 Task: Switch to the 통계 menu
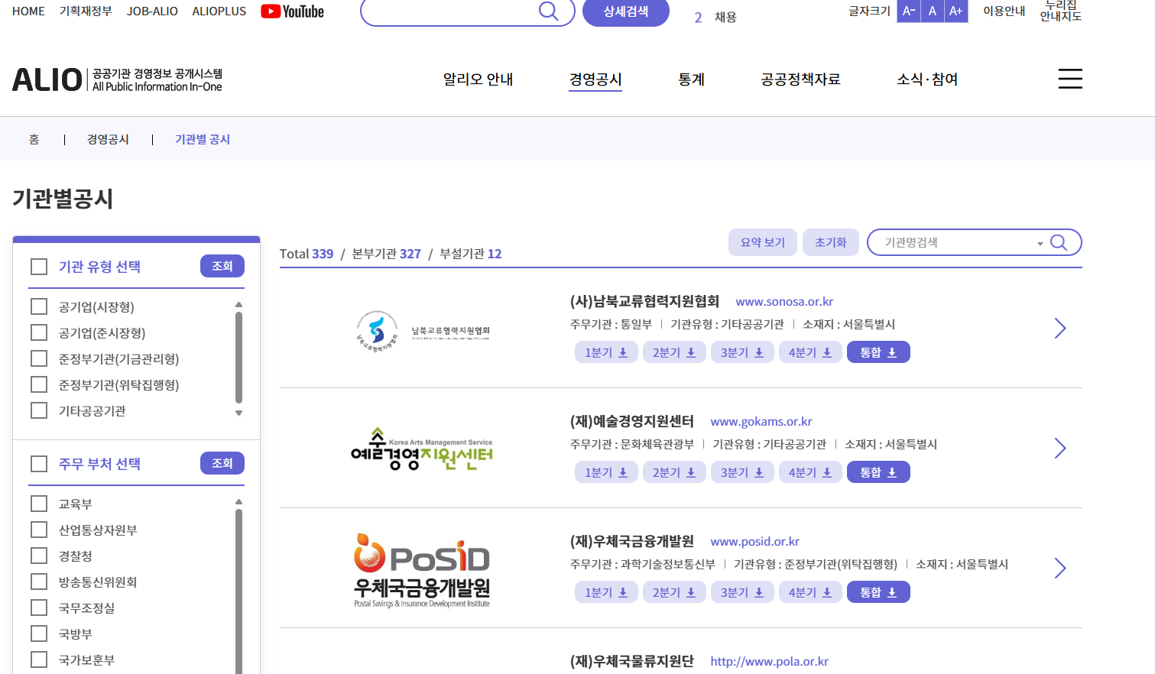coord(691,79)
